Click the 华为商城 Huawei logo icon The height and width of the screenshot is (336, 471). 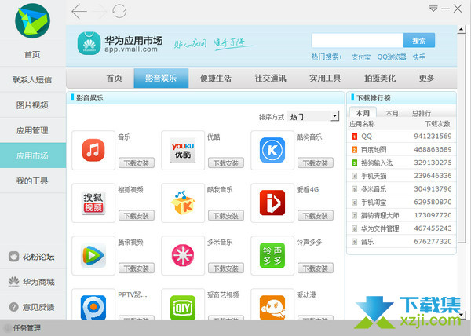pos(14,282)
